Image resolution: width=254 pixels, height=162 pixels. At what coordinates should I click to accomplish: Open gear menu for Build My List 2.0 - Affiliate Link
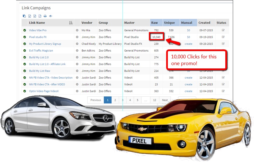(77, 64)
